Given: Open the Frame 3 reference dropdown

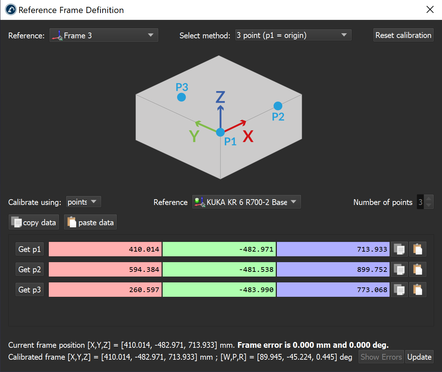Looking at the screenshot, I should [x=104, y=35].
